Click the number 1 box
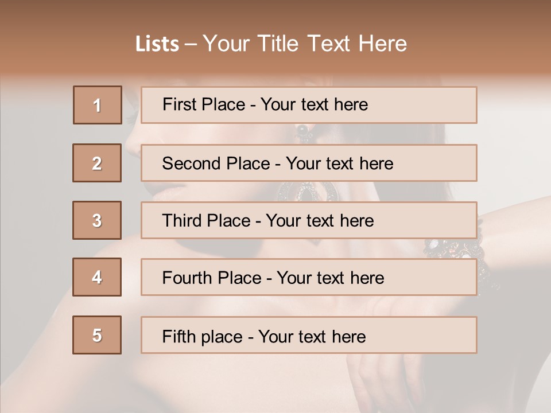The image size is (551, 413). 97,105
